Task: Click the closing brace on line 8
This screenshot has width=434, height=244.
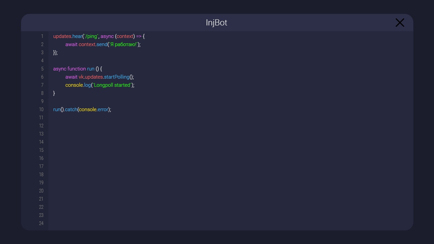Action: point(54,93)
